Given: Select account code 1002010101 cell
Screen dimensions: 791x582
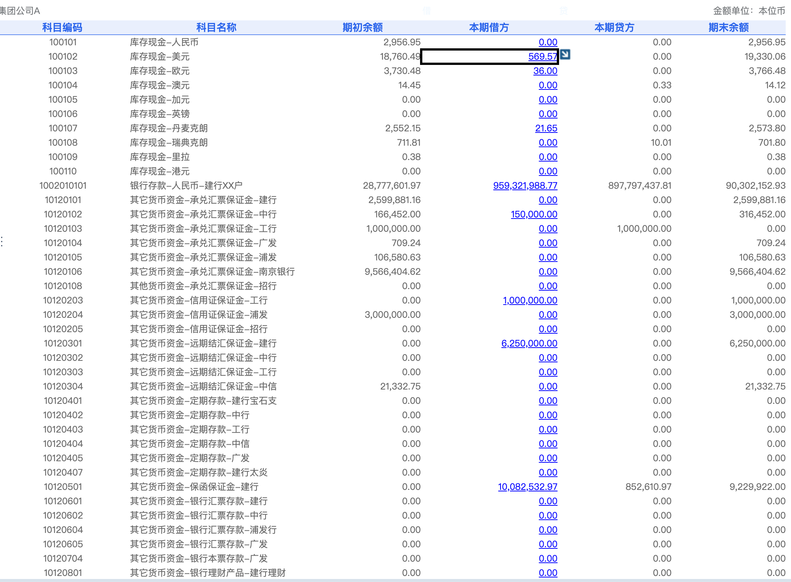Looking at the screenshot, I should pyautogui.click(x=63, y=186).
